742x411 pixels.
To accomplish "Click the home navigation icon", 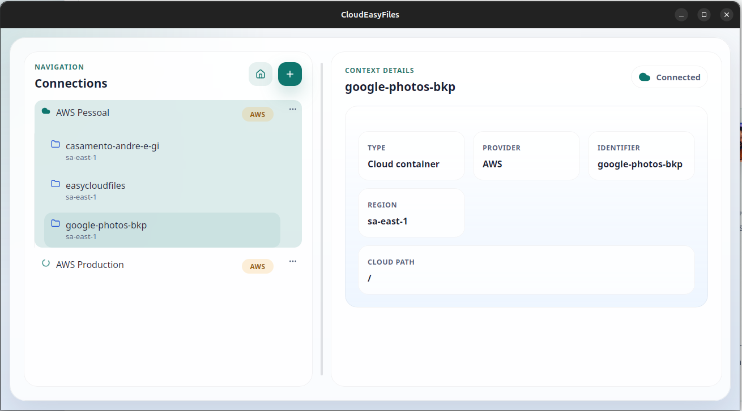I will click(261, 73).
